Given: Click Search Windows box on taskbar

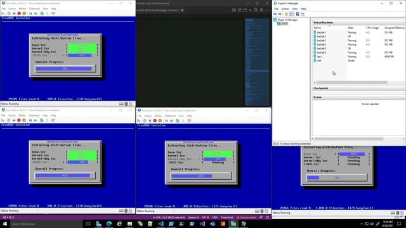Looking at the screenshot, I should pyautogui.click(x=46, y=224).
